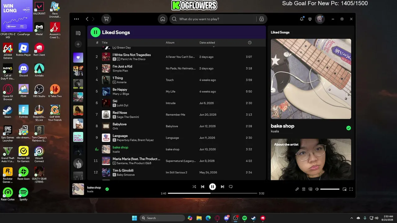Sort songs by duration clock icon

250,43
